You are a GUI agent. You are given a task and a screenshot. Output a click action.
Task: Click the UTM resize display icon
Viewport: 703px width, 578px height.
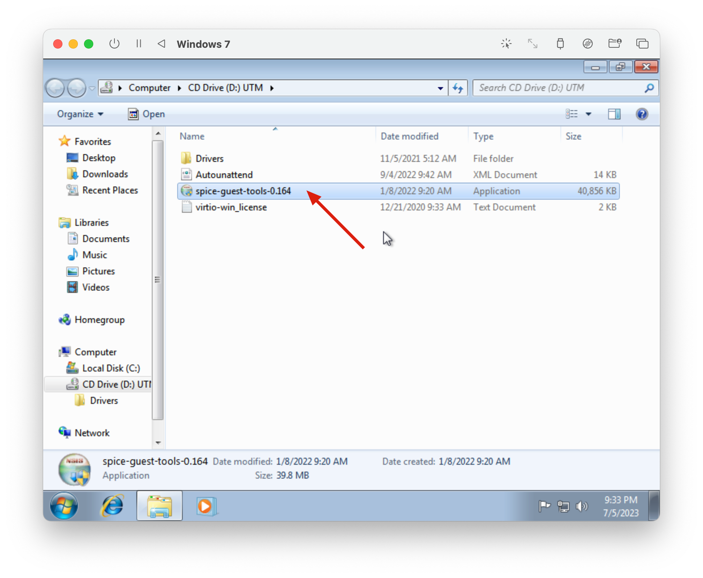point(532,44)
